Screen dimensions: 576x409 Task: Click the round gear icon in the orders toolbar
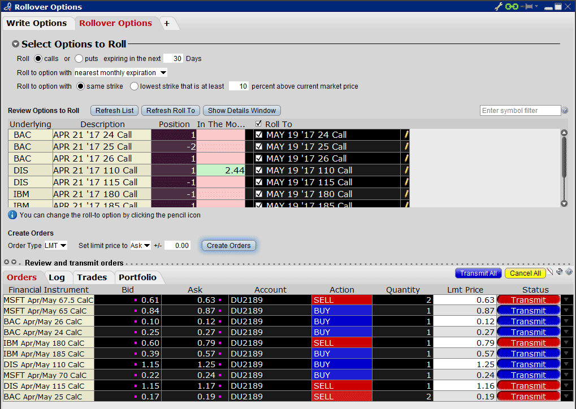point(569,272)
